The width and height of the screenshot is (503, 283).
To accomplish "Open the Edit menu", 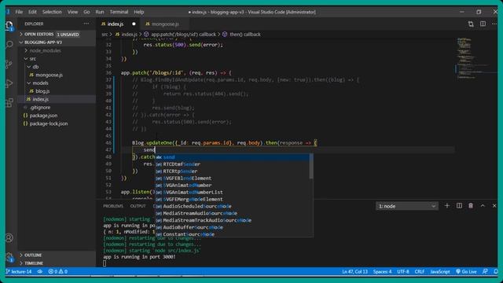I will point(32,12).
